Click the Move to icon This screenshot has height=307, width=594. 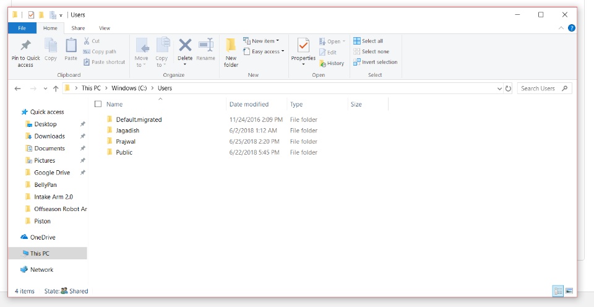[142, 45]
